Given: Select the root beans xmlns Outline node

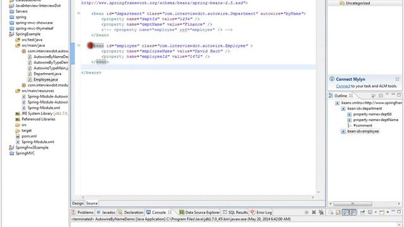Looking at the screenshot, I should [371, 103].
